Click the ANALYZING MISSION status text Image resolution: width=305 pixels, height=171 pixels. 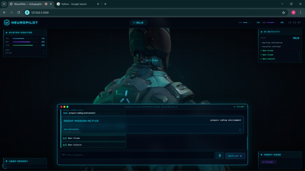72,129
